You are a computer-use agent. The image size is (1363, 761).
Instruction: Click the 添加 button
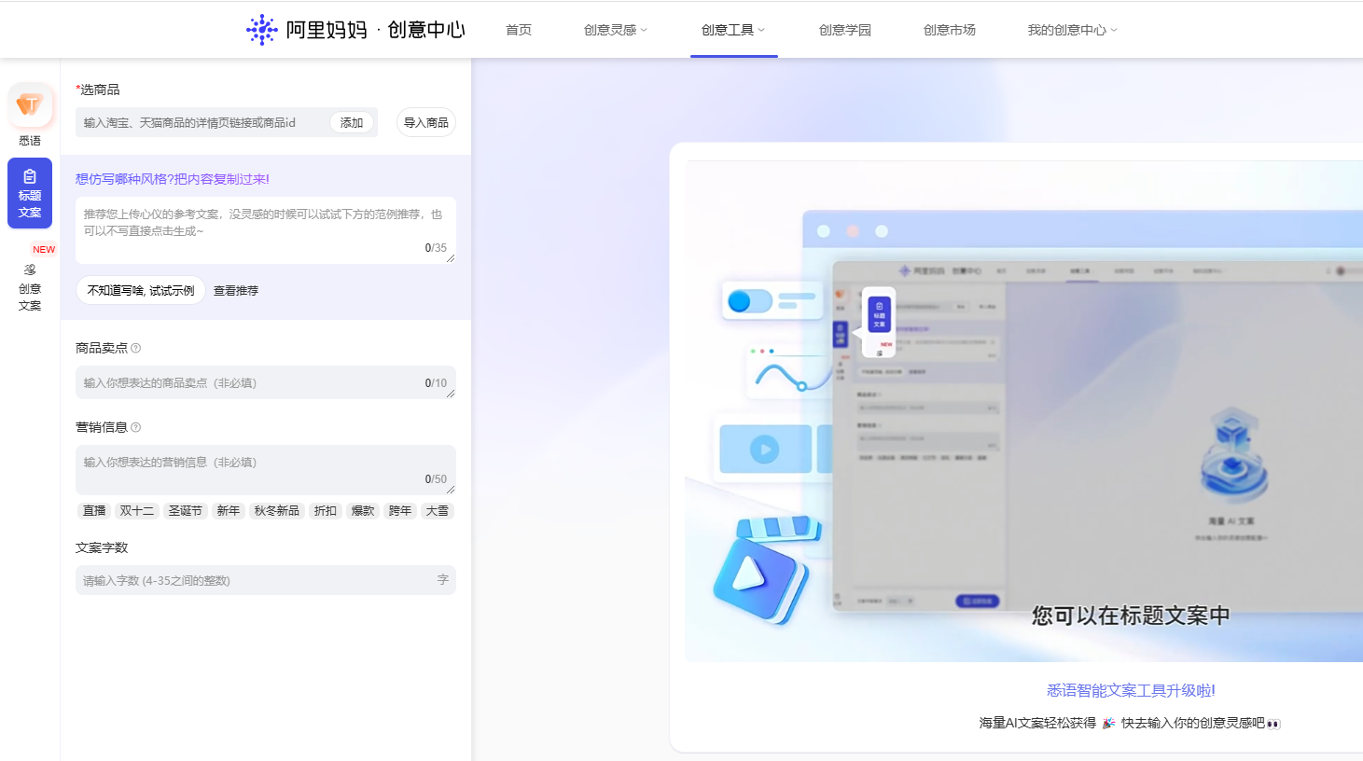tap(352, 122)
